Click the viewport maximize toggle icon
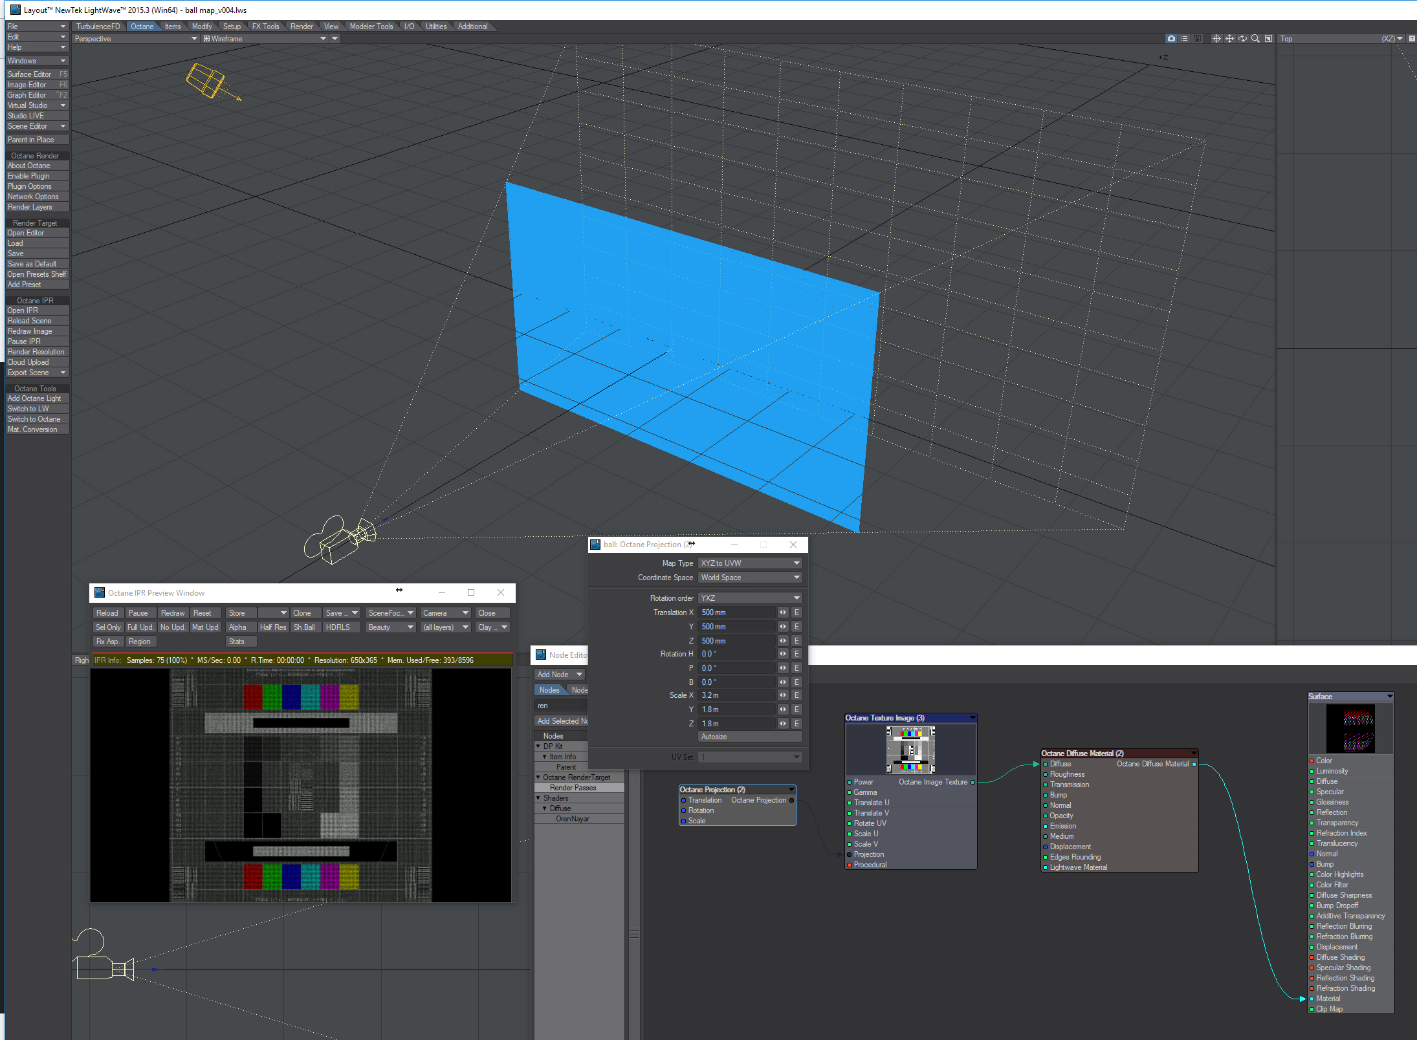Image resolution: width=1417 pixels, height=1040 pixels. point(1268,39)
